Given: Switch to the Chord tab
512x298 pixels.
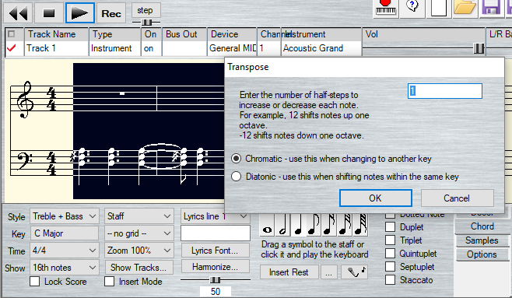Looking at the screenshot, I should pyautogui.click(x=482, y=226).
